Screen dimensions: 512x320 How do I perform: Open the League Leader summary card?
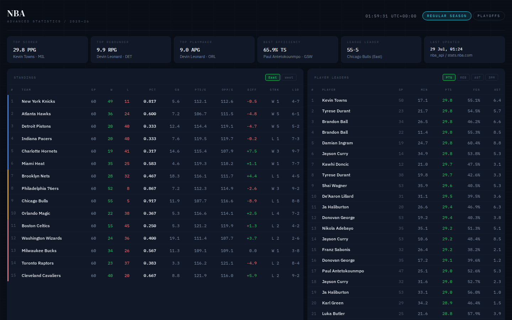[x=381, y=50]
